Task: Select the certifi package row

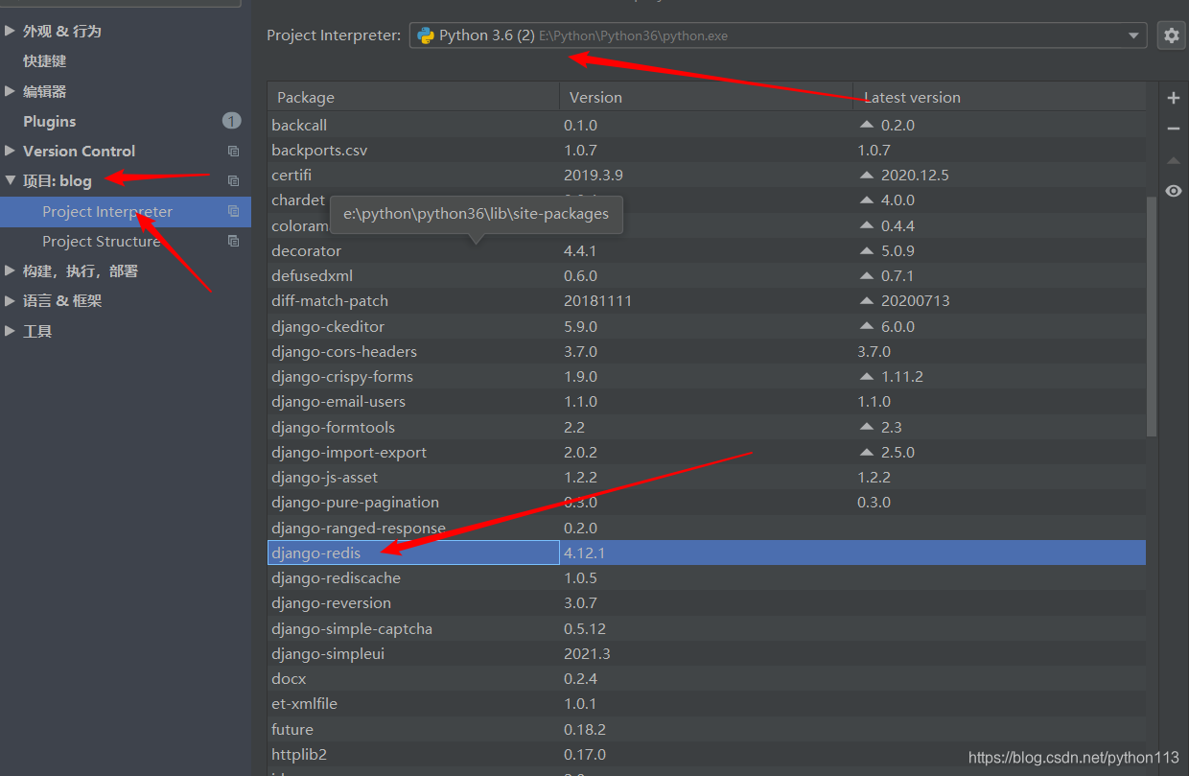Action: coord(707,176)
